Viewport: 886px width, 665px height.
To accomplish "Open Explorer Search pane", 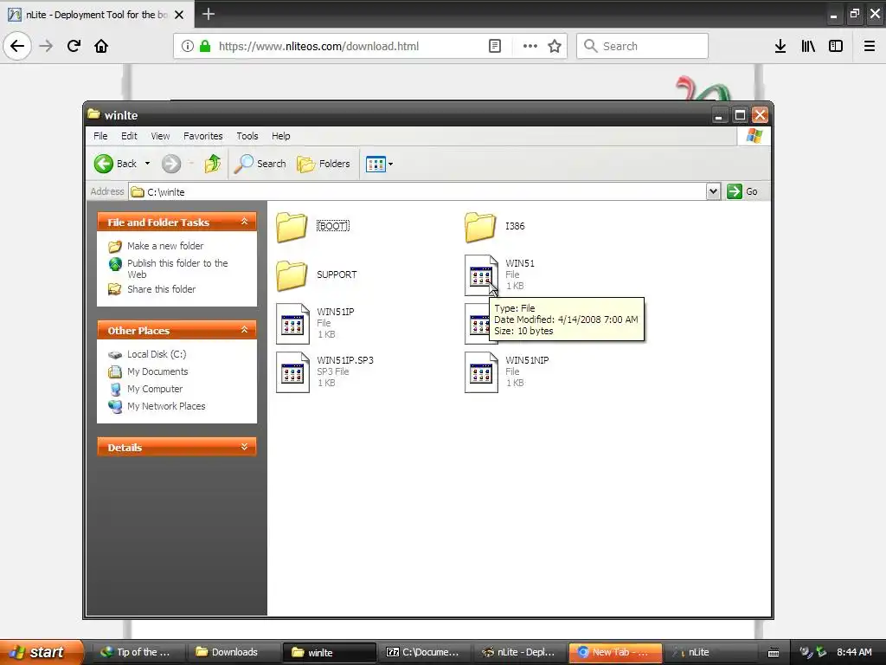I will tap(260, 164).
